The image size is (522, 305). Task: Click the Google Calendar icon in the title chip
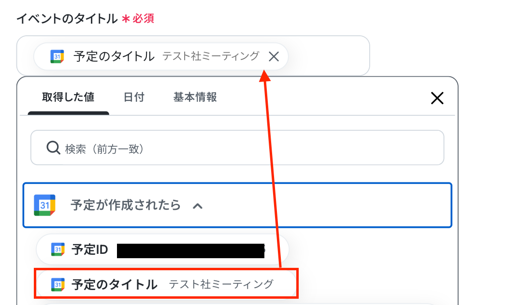[57, 56]
